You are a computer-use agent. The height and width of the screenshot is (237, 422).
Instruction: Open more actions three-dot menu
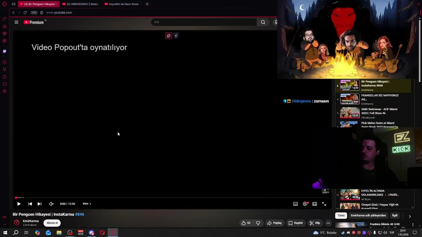click(328, 223)
